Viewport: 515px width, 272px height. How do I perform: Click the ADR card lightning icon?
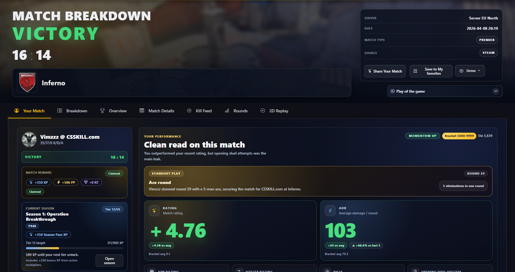point(330,211)
